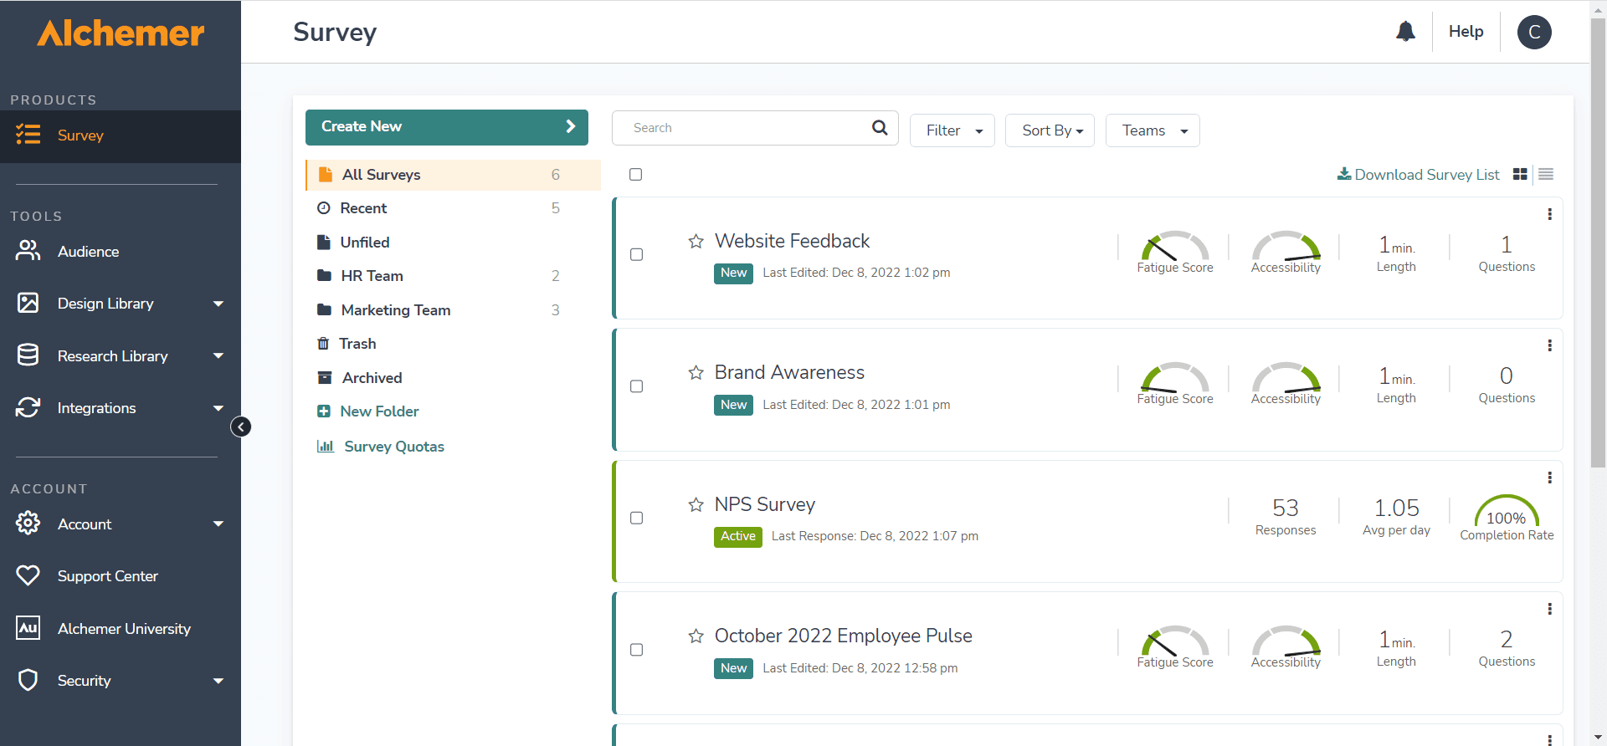Screen dimensions: 1607x746
Task: Open Brand Awareness three-dot menu
Action: coord(1549,345)
